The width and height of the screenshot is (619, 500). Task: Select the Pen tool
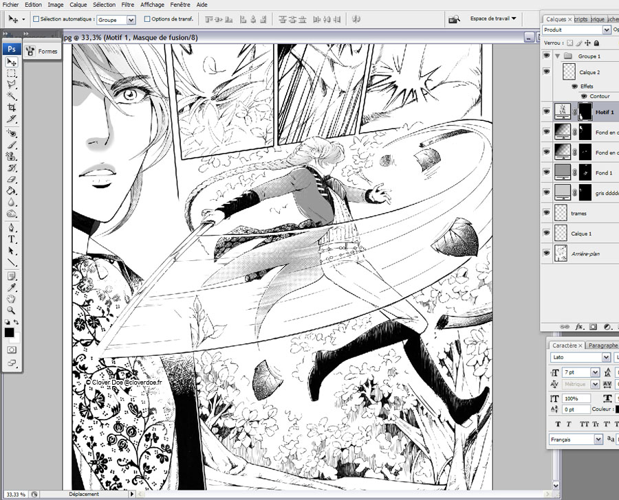(12, 228)
